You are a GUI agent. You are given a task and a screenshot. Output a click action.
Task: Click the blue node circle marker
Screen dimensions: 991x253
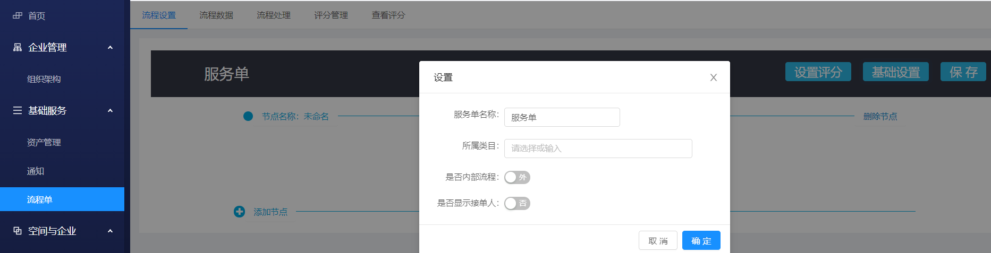[x=248, y=116]
